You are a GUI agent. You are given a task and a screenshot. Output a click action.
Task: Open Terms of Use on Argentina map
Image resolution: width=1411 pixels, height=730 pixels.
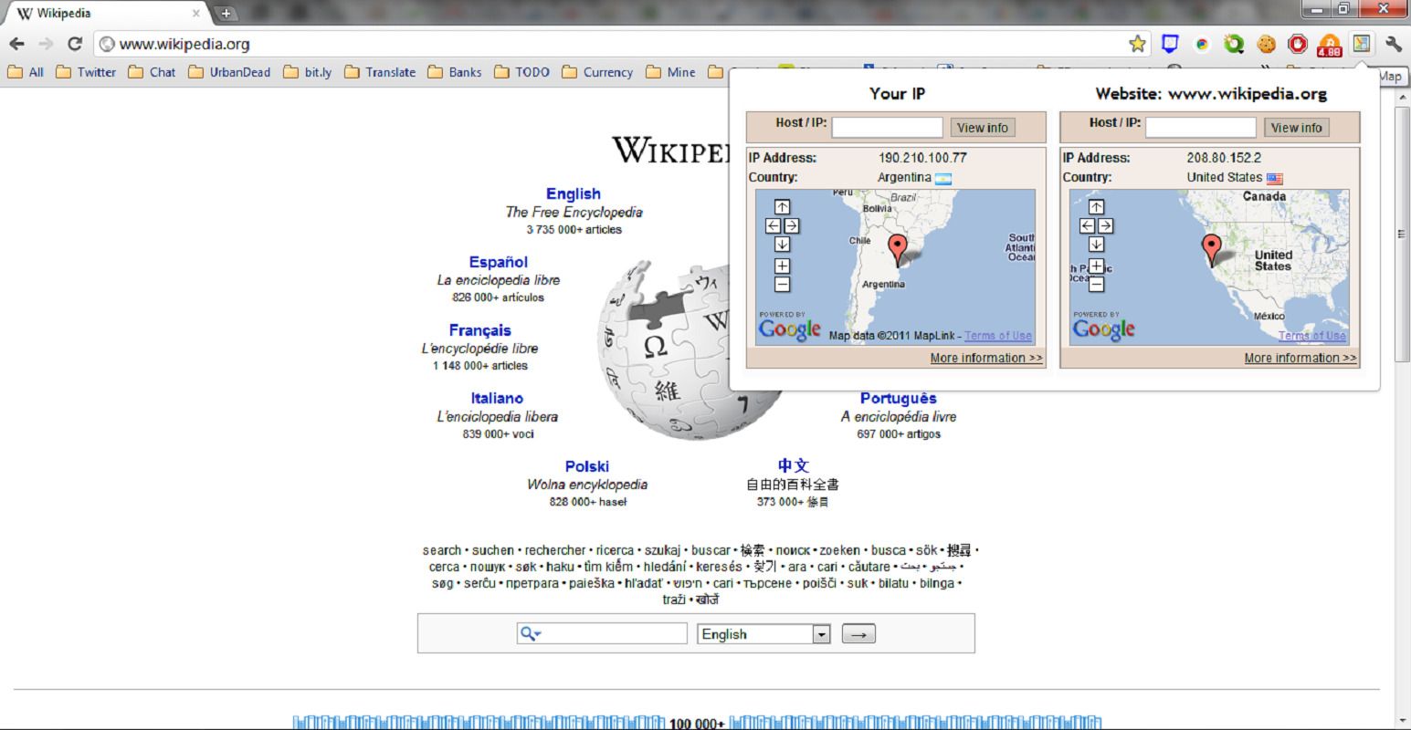click(x=998, y=336)
